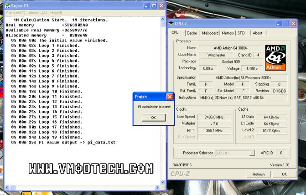The height and width of the screenshot is (195, 306).
Task: Click the Super PI horizontal scrollbar thumb
Action: [12, 188]
